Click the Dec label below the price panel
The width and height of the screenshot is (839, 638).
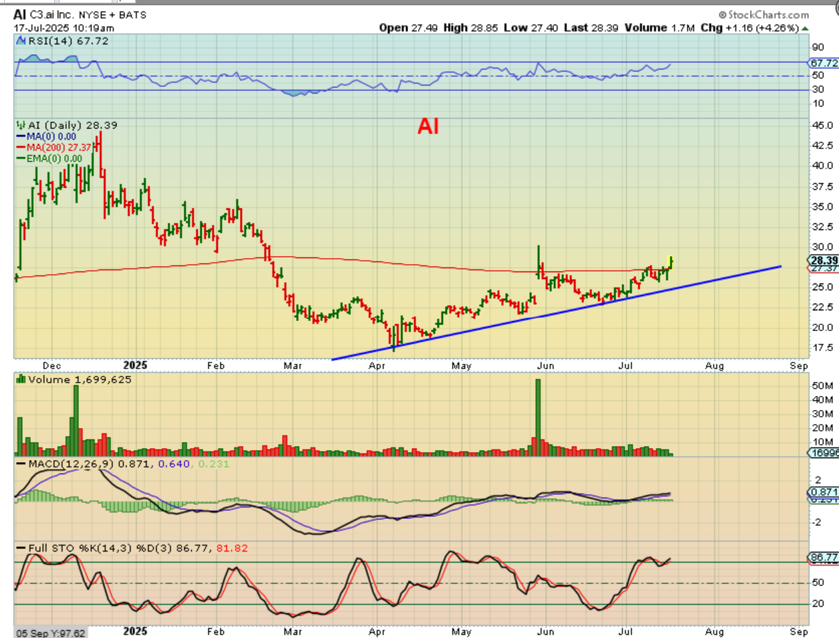(52, 366)
